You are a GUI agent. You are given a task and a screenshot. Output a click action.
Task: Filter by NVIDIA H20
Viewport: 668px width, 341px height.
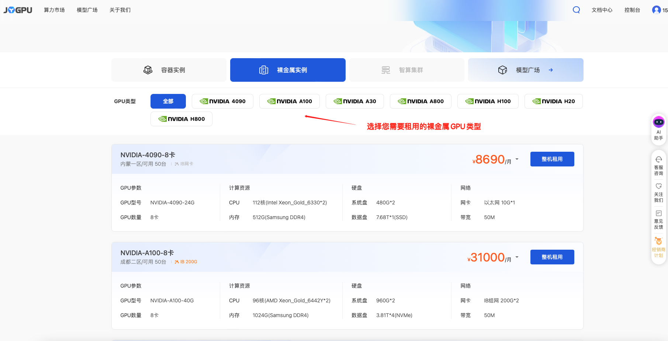(554, 101)
